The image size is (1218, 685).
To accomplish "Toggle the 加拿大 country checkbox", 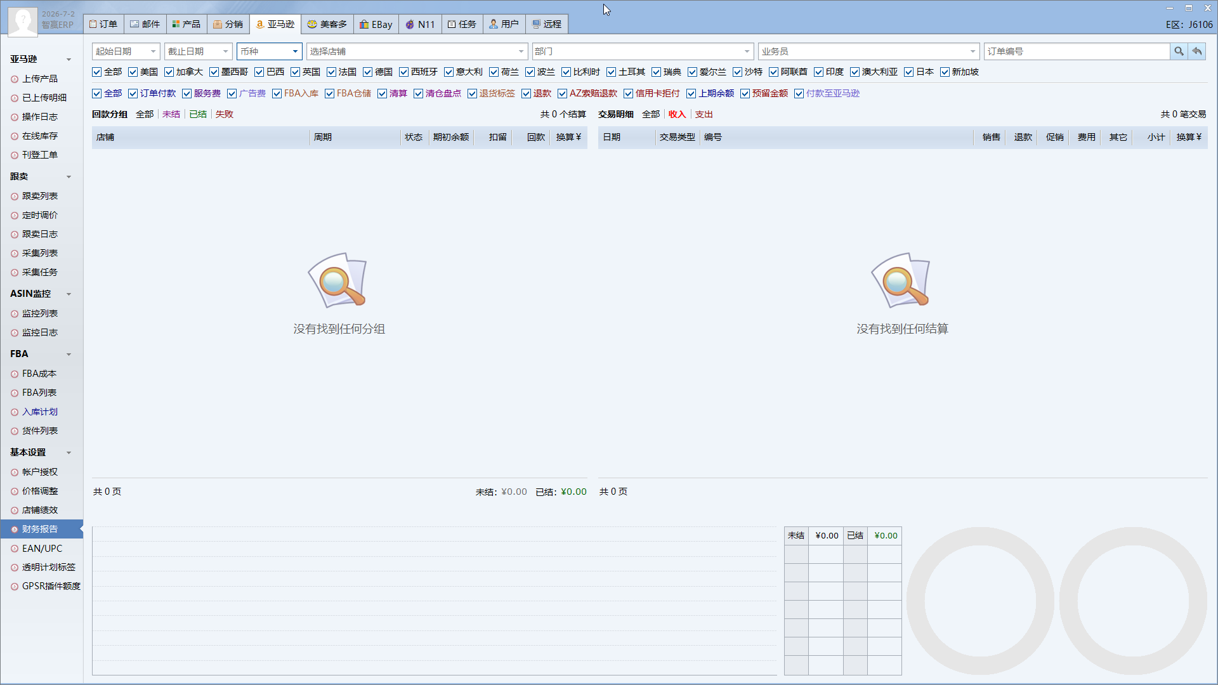I will (x=169, y=72).
